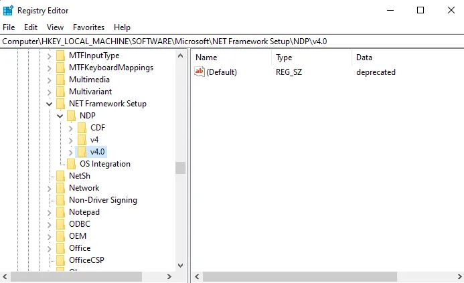Click the Registry Editor app icon
This screenshot has height=283, width=464.
[x=8, y=10]
